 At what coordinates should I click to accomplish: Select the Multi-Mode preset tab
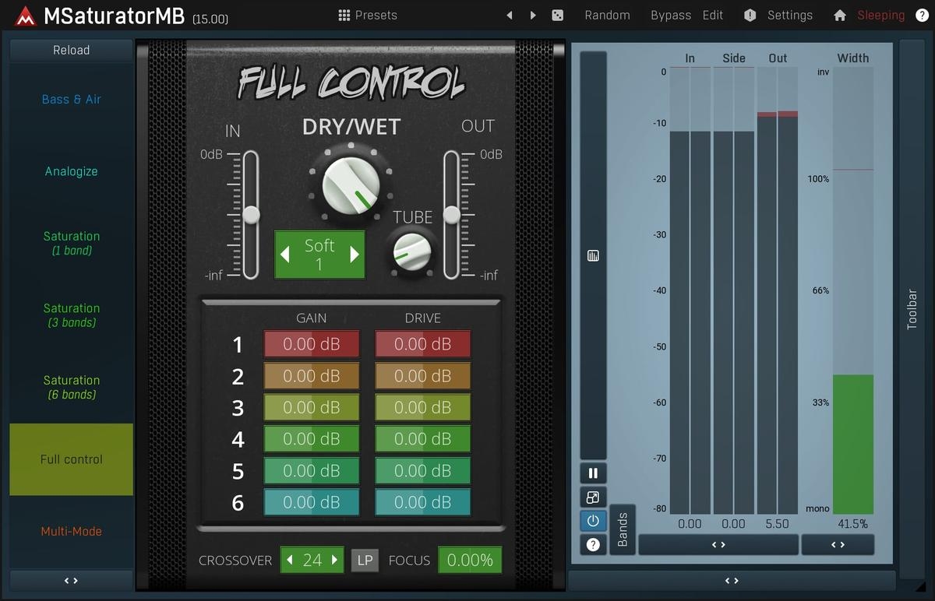(x=72, y=532)
